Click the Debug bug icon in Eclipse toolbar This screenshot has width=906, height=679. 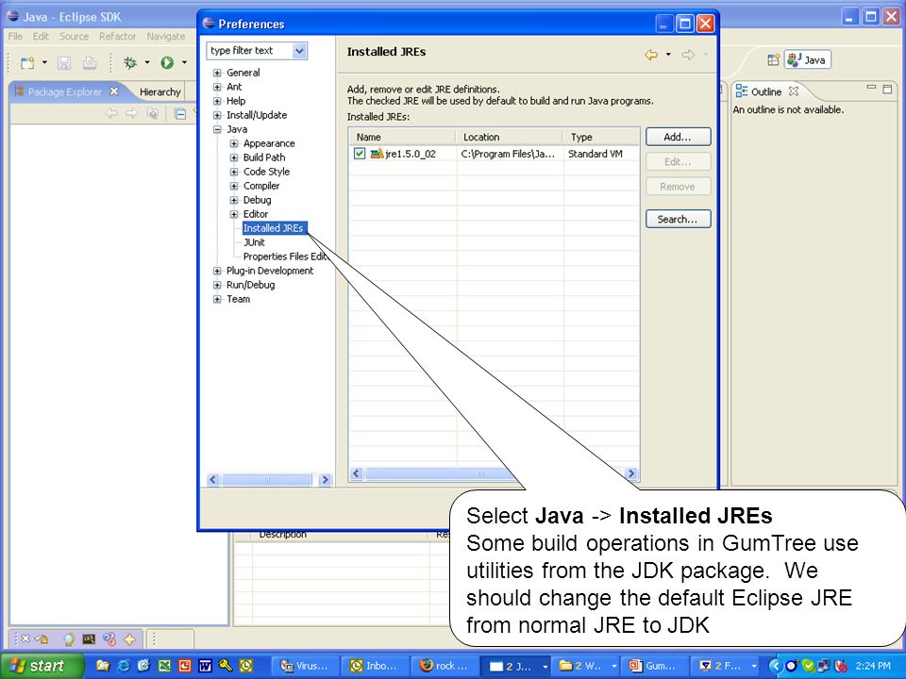[x=130, y=62]
